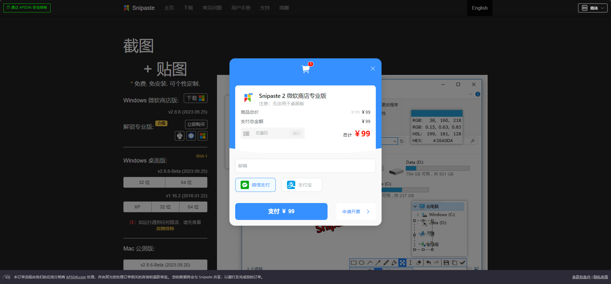Switch the site language to English
The width and height of the screenshot is (611, 284).
(480, 8)
